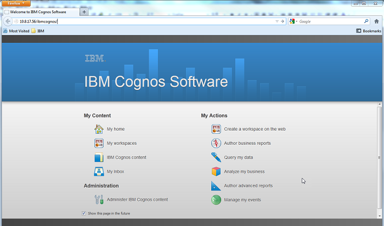Open the Author advanced reports link

[249, 186]
